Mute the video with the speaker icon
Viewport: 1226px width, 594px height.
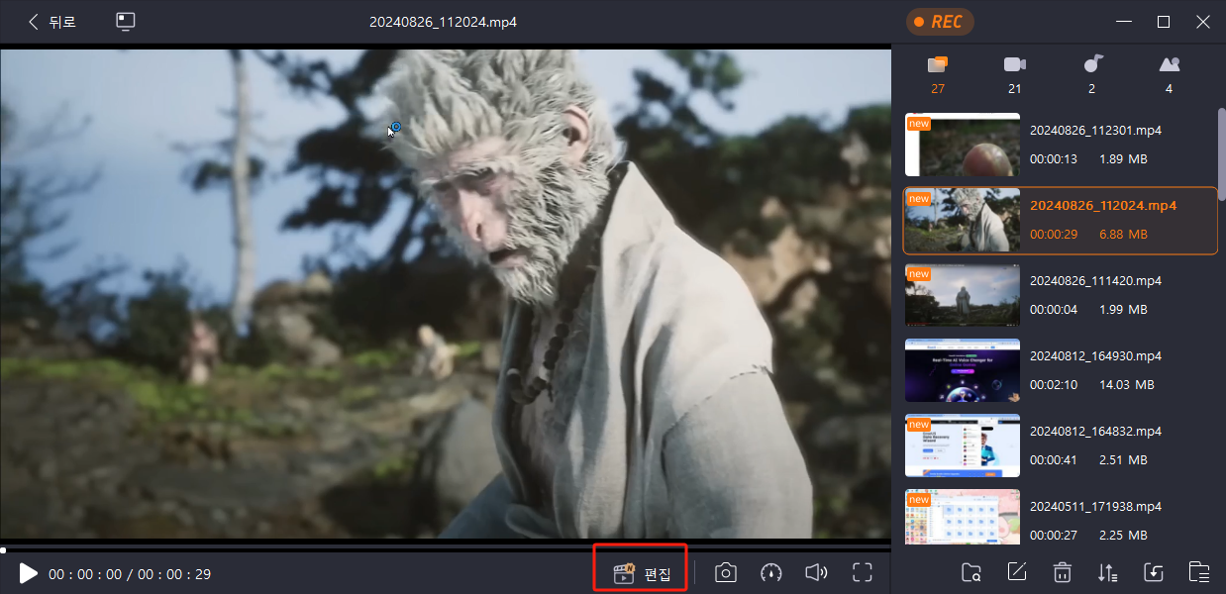pos(816,573)
